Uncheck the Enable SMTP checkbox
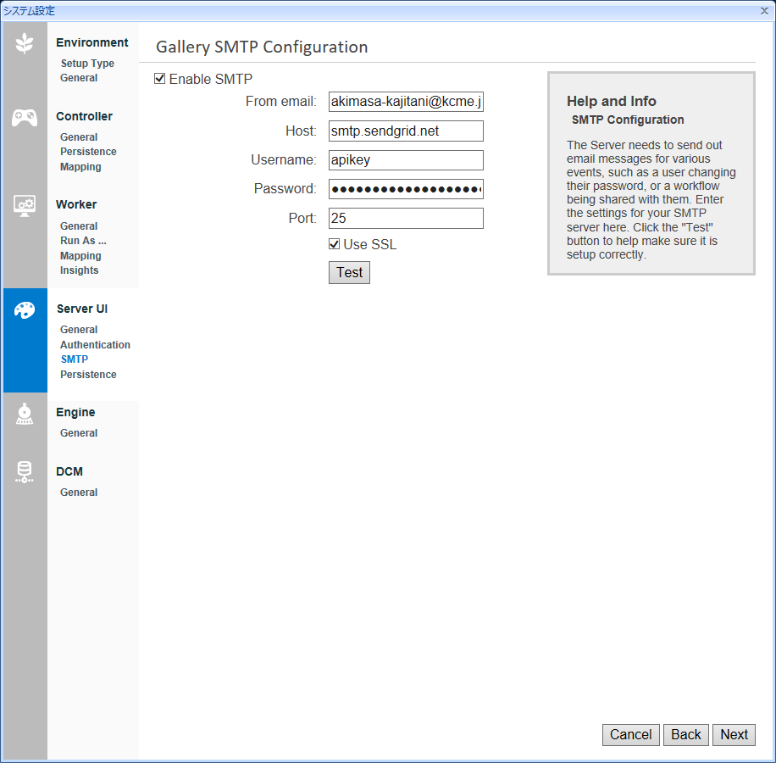Image resolution: width=776 pixels, height=763 pixels. (160, 79)
